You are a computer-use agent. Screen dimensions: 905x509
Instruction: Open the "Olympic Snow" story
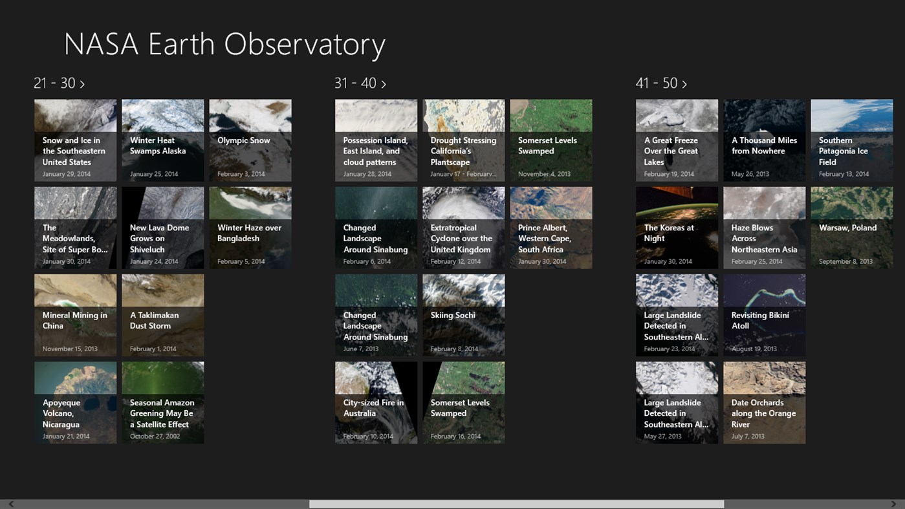(x=250, y=140)
